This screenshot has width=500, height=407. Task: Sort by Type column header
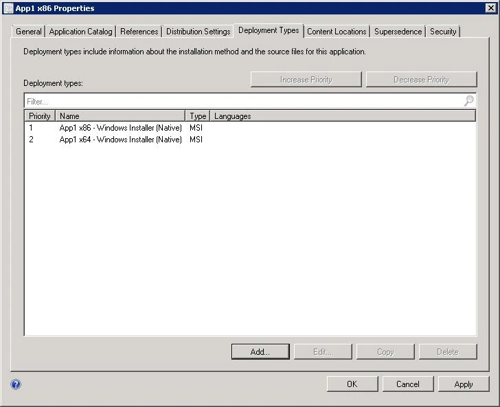pos(198,116)
